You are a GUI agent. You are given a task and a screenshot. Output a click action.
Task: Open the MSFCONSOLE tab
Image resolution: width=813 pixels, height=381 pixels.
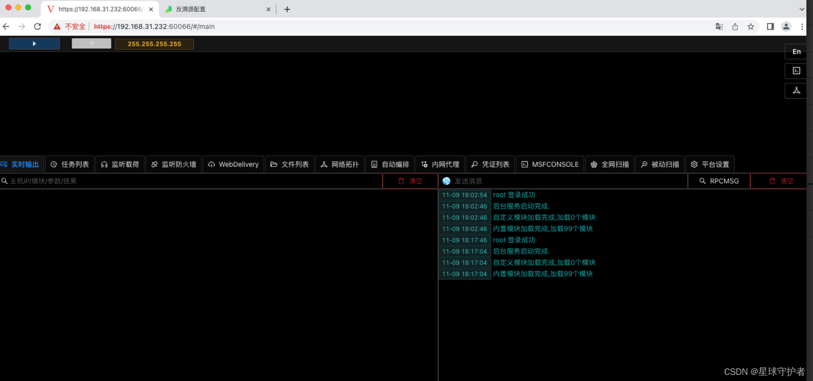[550, 165]
